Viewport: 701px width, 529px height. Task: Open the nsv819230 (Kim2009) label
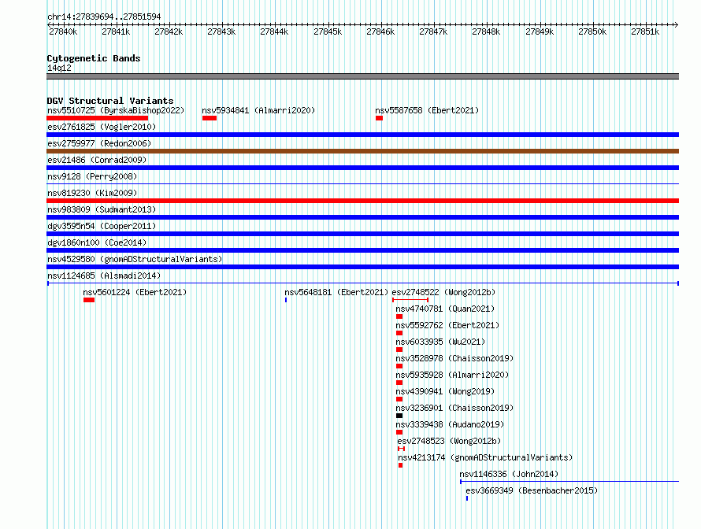click(92, 193)
